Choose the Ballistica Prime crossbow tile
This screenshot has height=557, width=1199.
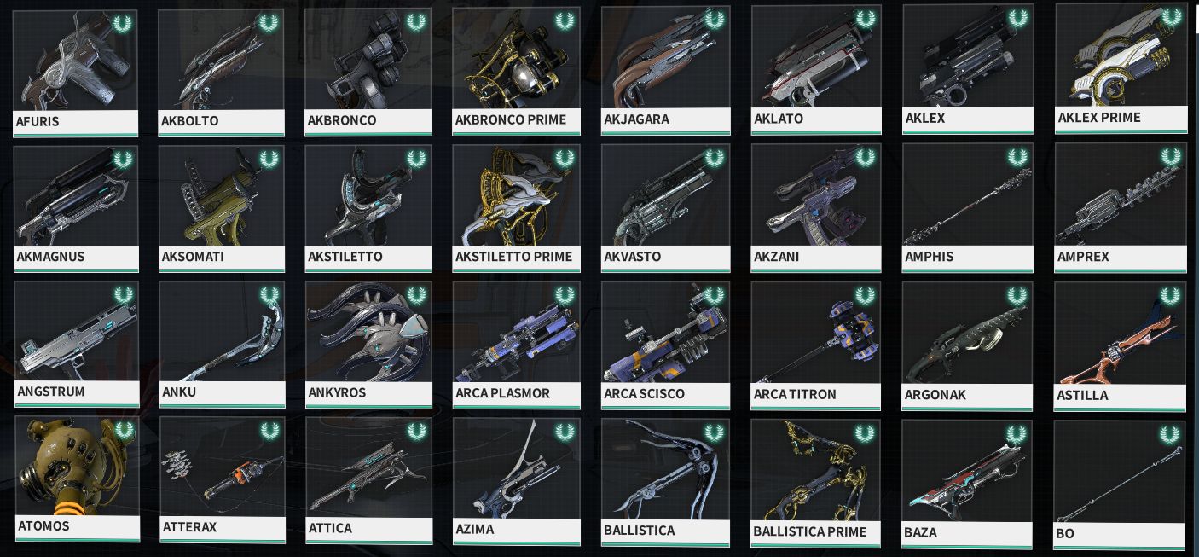coord(817,483)
